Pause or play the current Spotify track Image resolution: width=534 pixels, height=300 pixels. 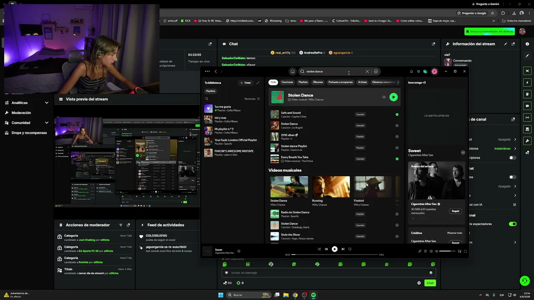pyautogui.click(x=335, y=249)
